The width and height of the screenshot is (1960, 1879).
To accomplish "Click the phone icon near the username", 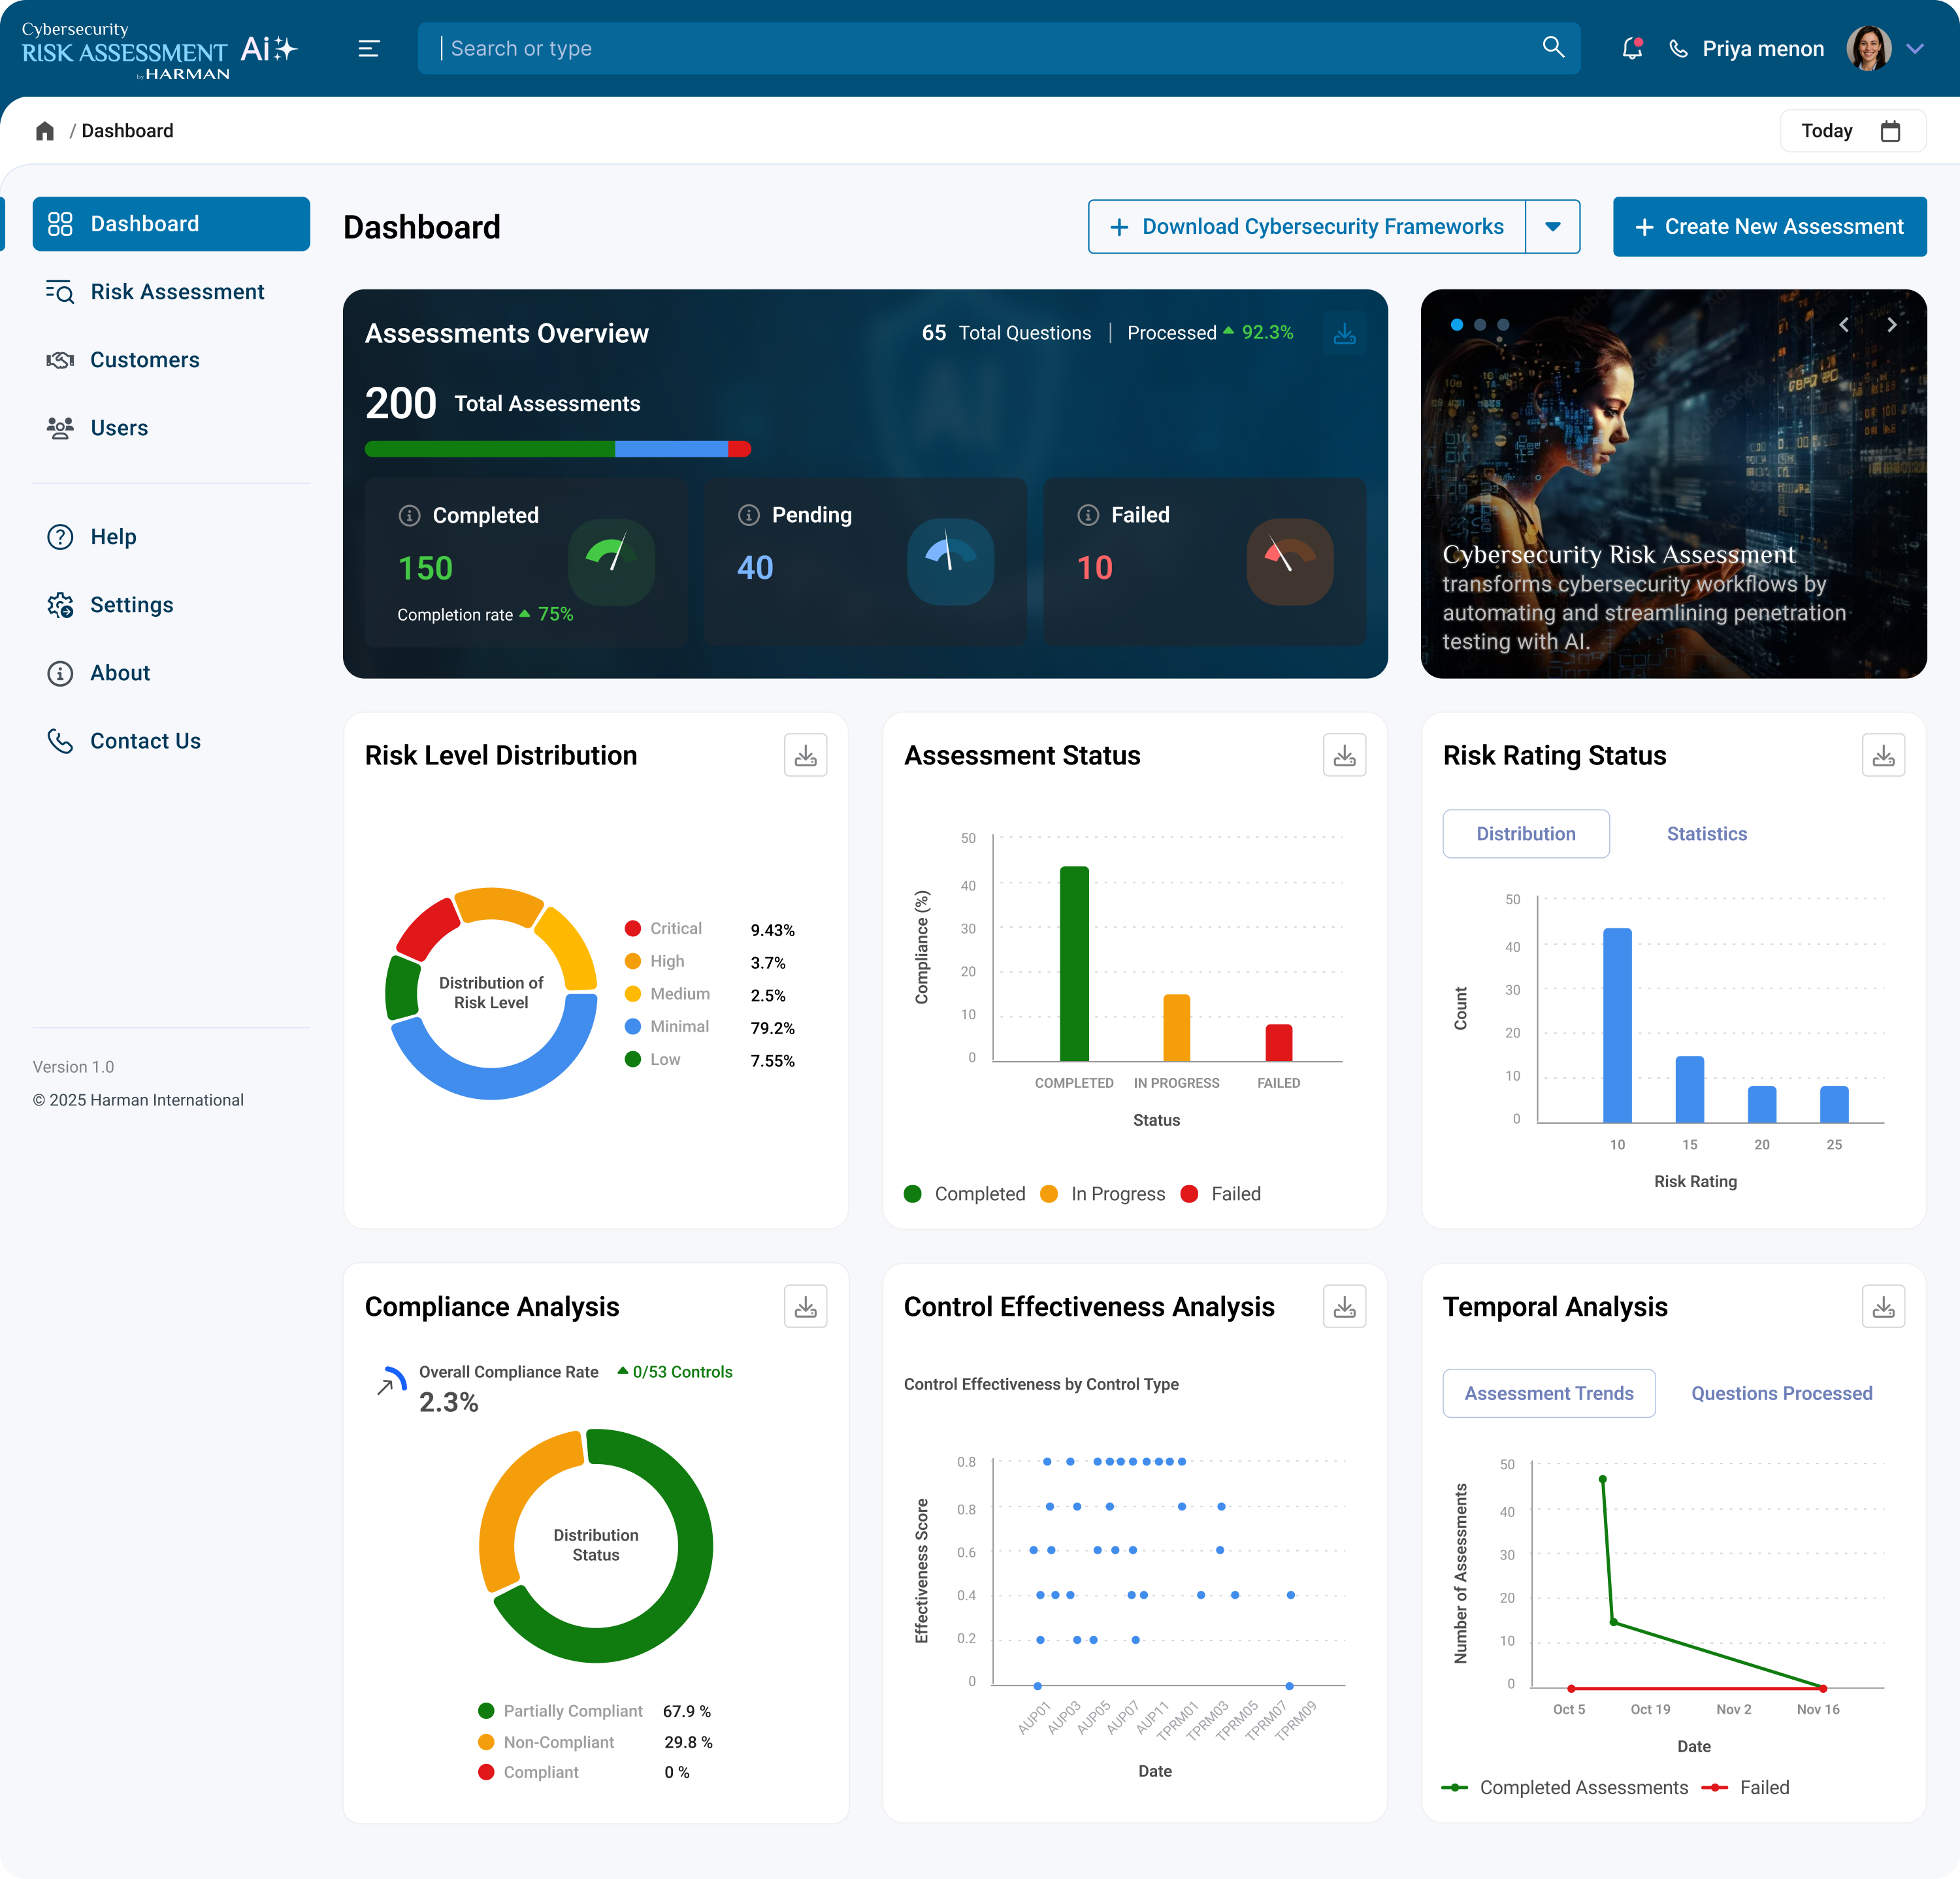I will coord(1679,49).
